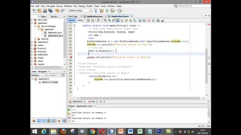Open the Refactor menu
This screenshot has height=135, width=241.
[68, 6]
